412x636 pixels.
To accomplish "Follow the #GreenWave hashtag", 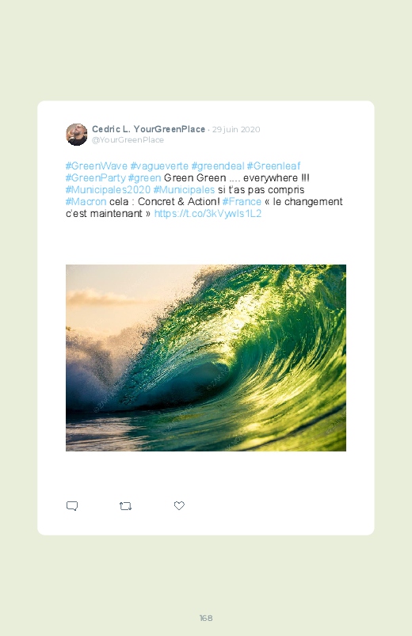I will [97, 166].
